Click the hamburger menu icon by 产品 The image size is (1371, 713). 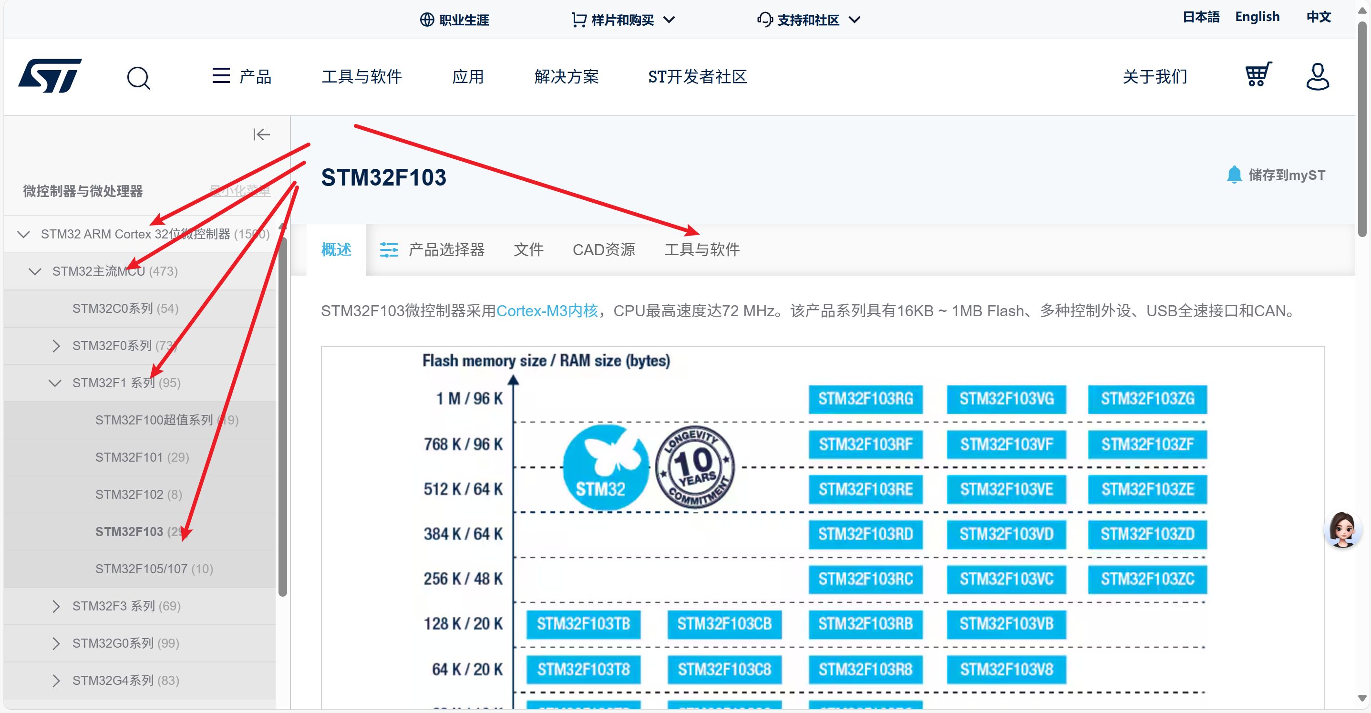(221, 75)
